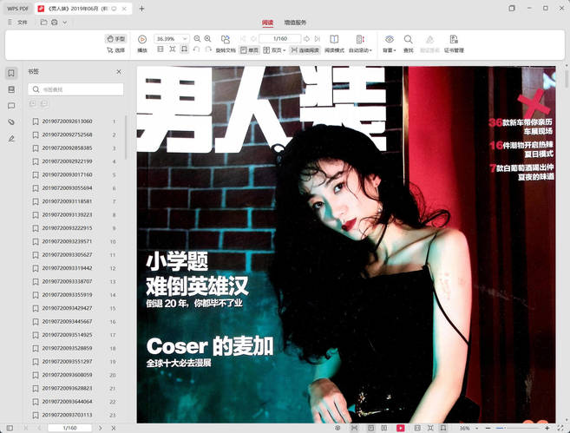Open bookmark 20190720092613060
The height and width of the screenshot is (433, 570).
(x=67, y=121)
